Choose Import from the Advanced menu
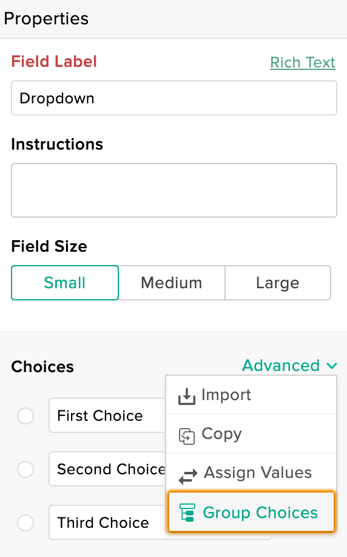 coord(251,395)
